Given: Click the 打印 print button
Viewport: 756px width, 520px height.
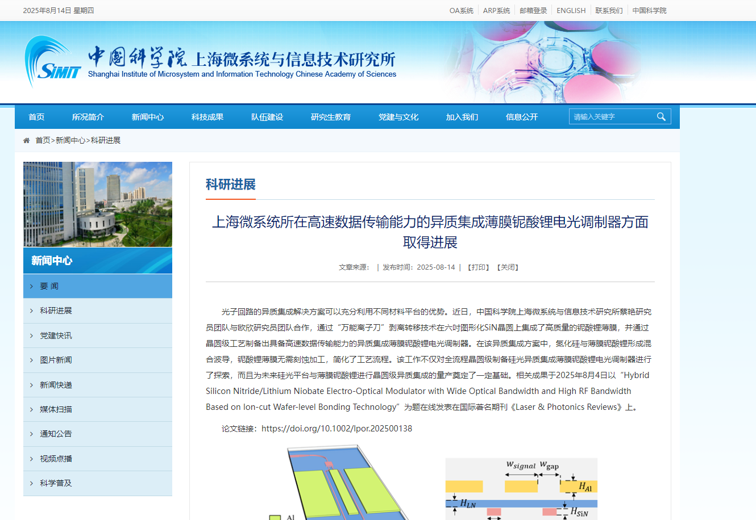Looking at the screenshot, I should (479, 267).
